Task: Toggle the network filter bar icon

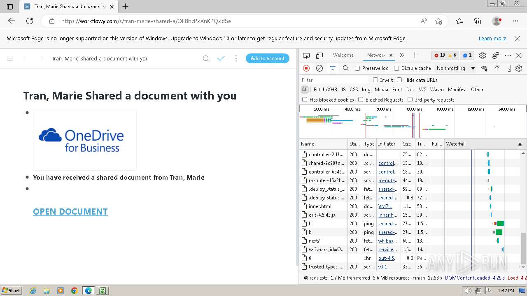Action: click(x=333, y=68)
